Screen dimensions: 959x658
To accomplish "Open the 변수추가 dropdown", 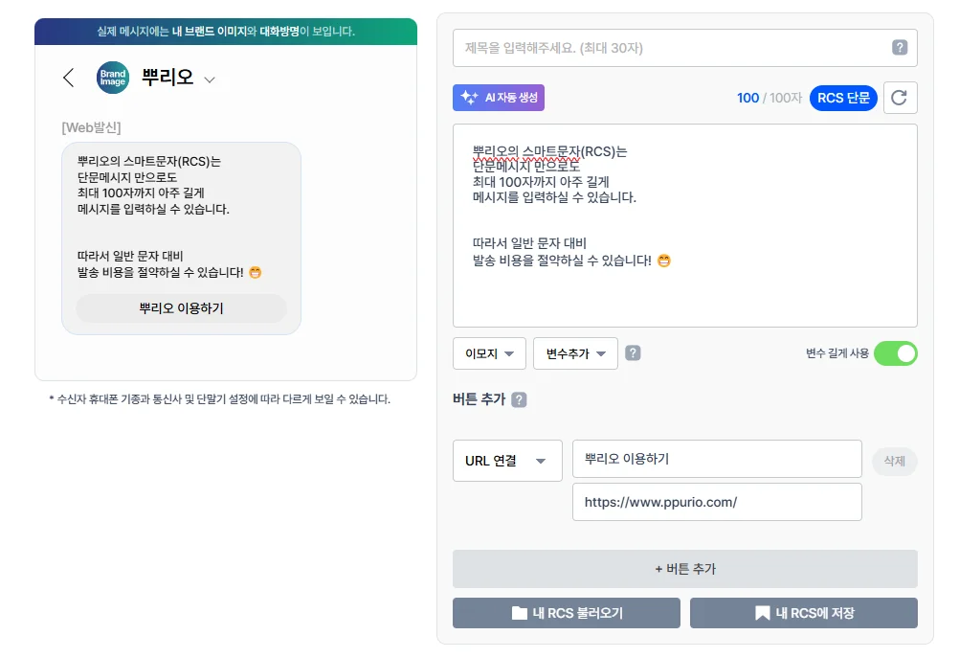I will [x=575, y=353].
